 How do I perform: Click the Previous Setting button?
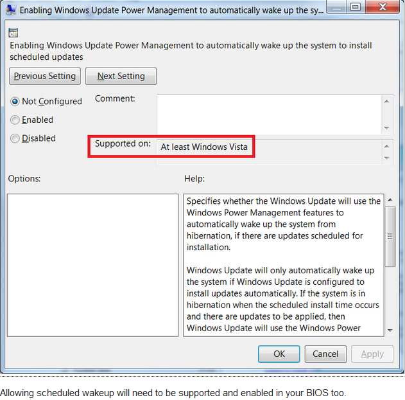(45, 76)
